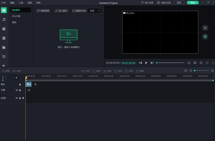Image resolution: width=215 pixels, height=141 pixels.
Task: Open the 时间 sort dropdown
Action: coord(95,11)
